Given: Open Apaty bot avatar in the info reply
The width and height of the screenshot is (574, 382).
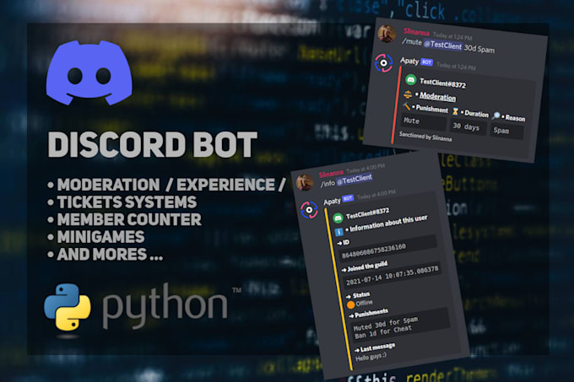Looking at the screenshot, I should click(x=309, y=210).
